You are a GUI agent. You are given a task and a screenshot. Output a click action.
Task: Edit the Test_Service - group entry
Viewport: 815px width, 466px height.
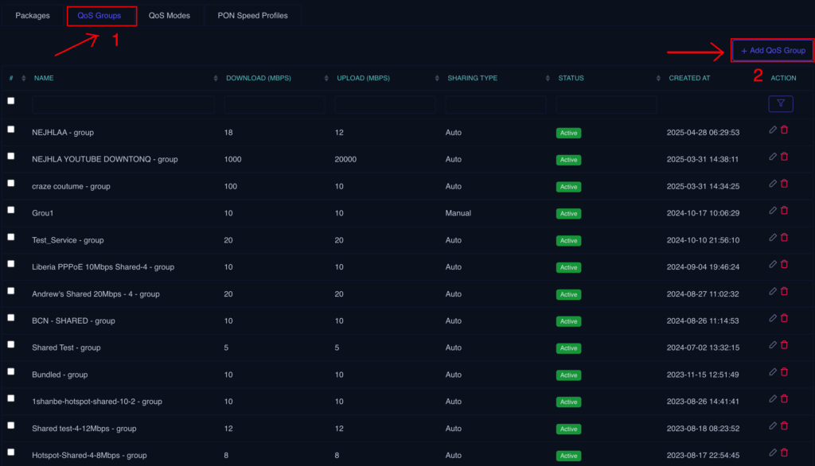(773, 237)
